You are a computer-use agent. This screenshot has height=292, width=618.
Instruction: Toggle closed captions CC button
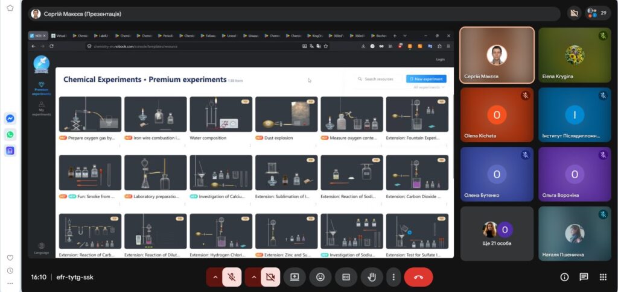click(346, 277)
